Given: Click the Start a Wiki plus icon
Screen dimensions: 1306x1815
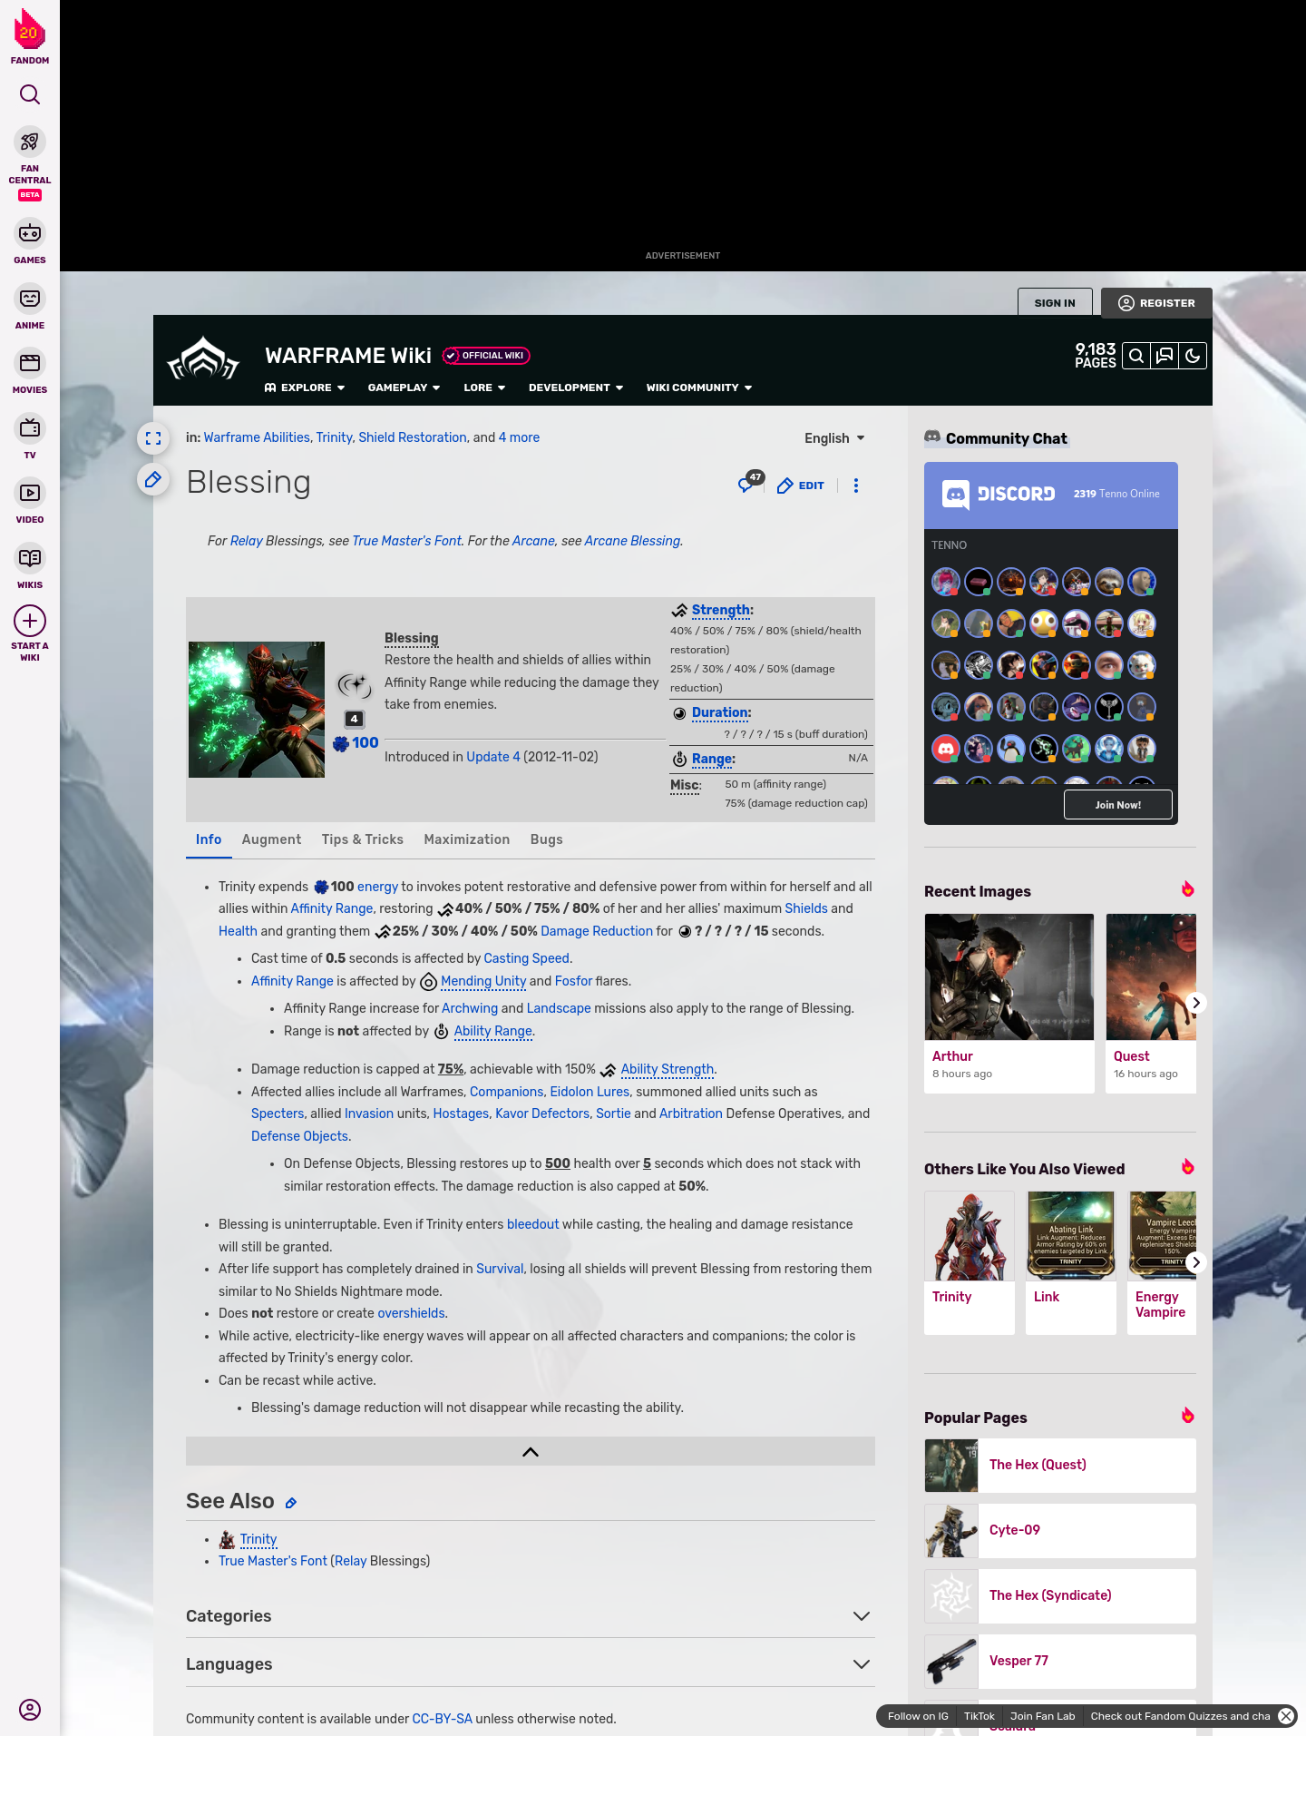Looking at the screenshot, I should click(30, 622).
